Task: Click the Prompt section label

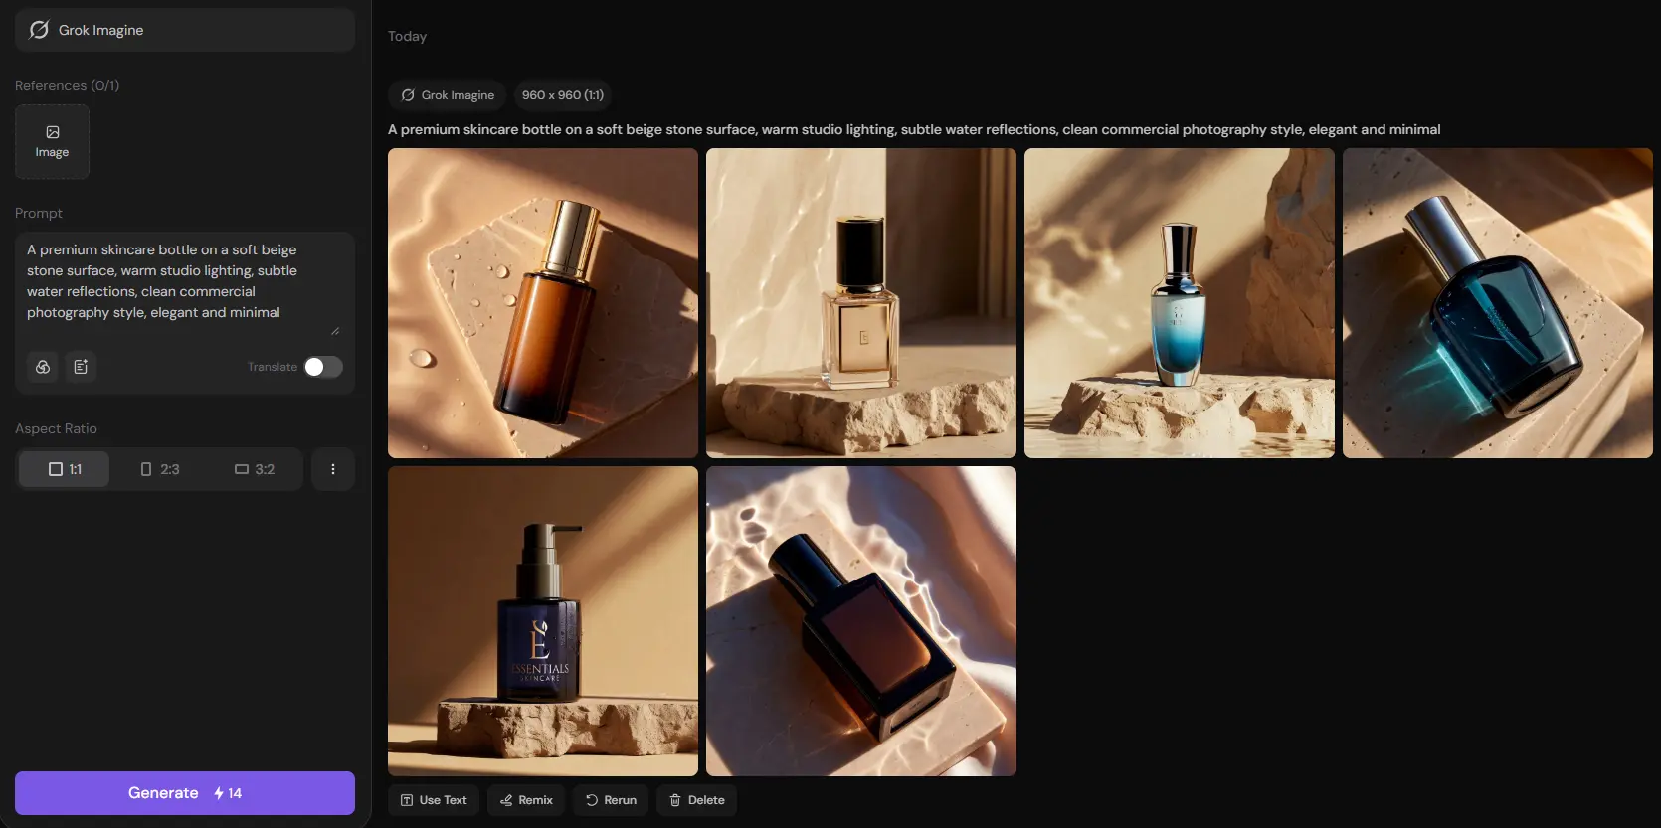Action: pyautogui.click(x=39, y=213)
